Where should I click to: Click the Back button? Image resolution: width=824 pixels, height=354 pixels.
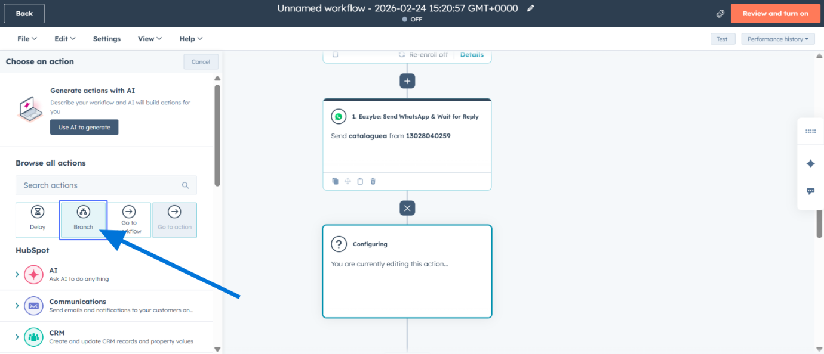(24, 13)
